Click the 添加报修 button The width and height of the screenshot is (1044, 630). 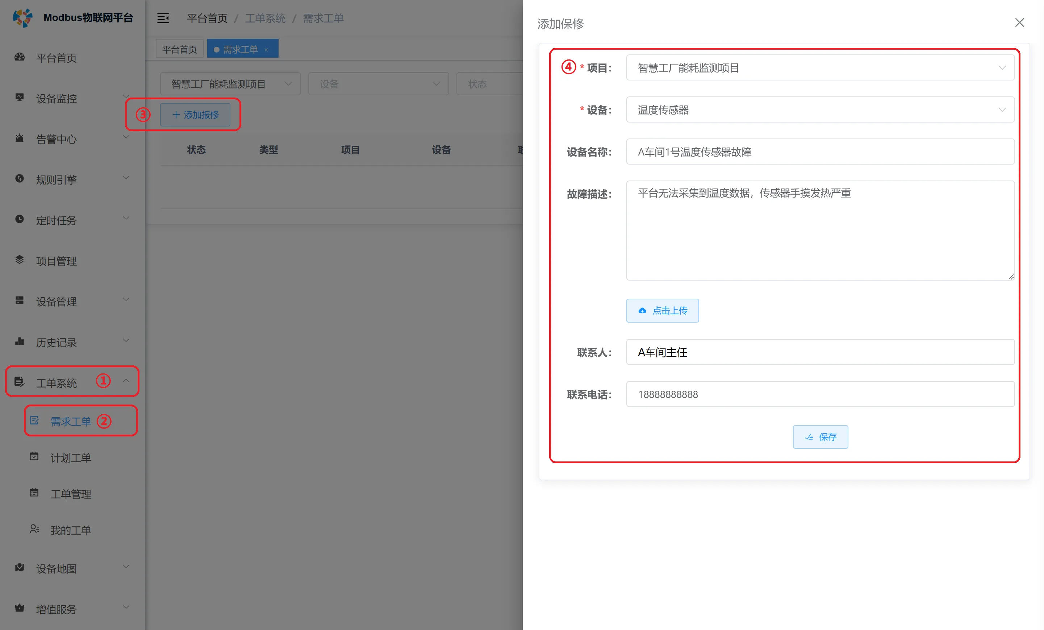click(195, 115)
